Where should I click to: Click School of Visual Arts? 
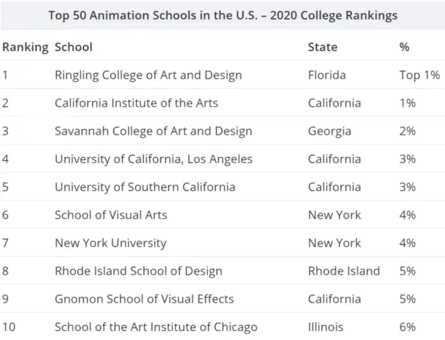pyautogui.click(x=111, y=215)
